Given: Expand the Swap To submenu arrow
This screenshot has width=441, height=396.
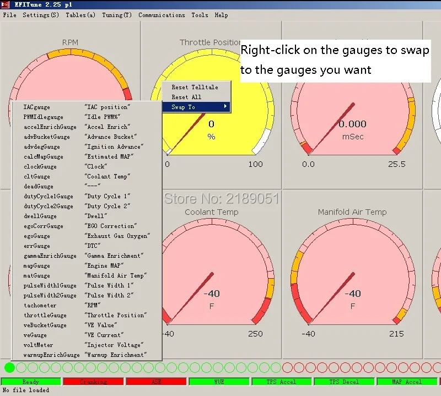Looking at the screenshot, I should [x=225, y=106].
